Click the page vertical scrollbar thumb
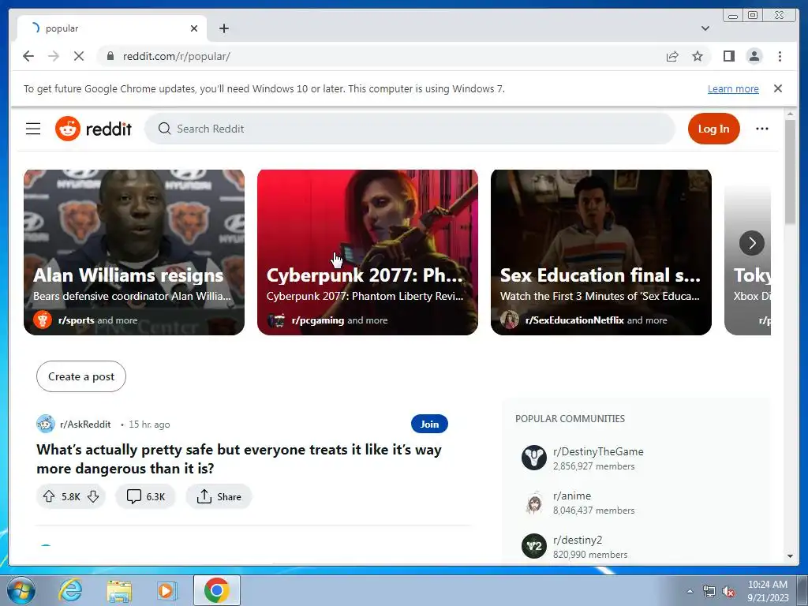The width and height of the screenshot is (808, 606). [x=790, y=171]
